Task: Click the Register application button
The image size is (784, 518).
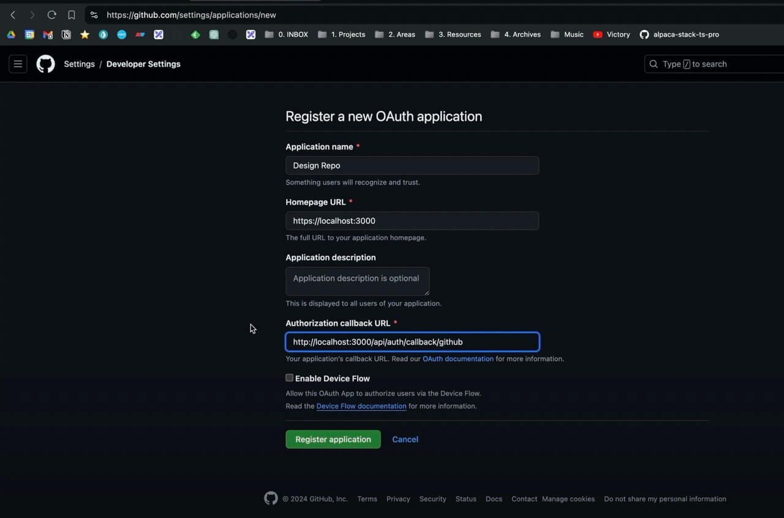Action: pyautogui.click(x=333, y=439)
